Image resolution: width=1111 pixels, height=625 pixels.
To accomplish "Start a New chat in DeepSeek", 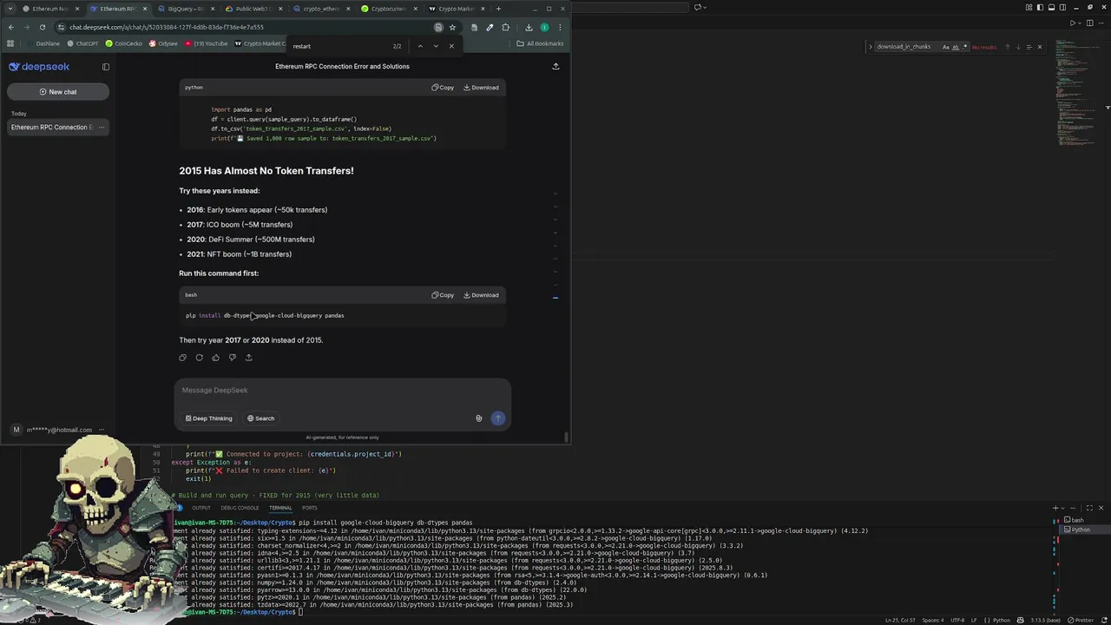I will pyautogui.click(x=58, y=92).
